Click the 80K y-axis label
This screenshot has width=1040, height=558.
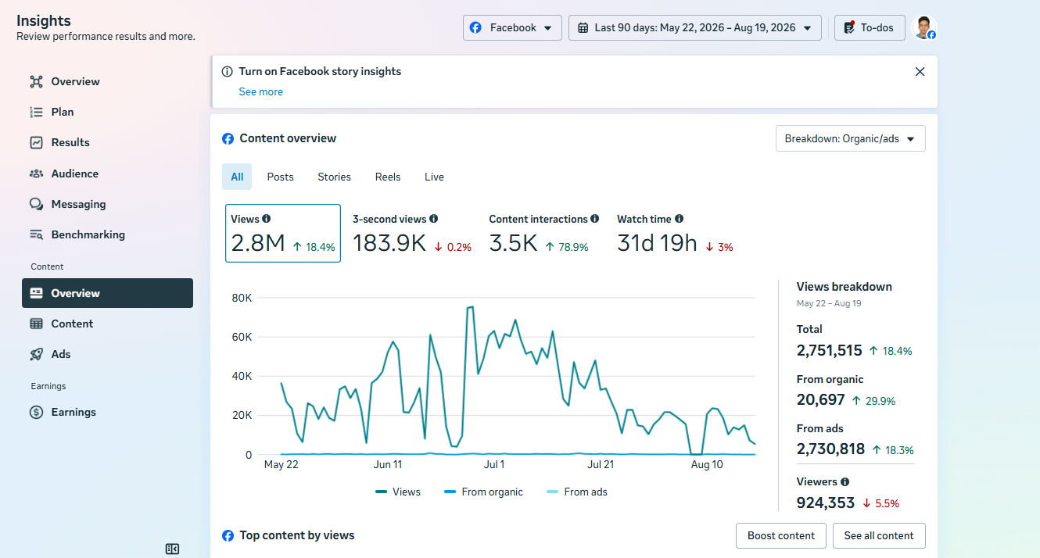tap(242, 298)
